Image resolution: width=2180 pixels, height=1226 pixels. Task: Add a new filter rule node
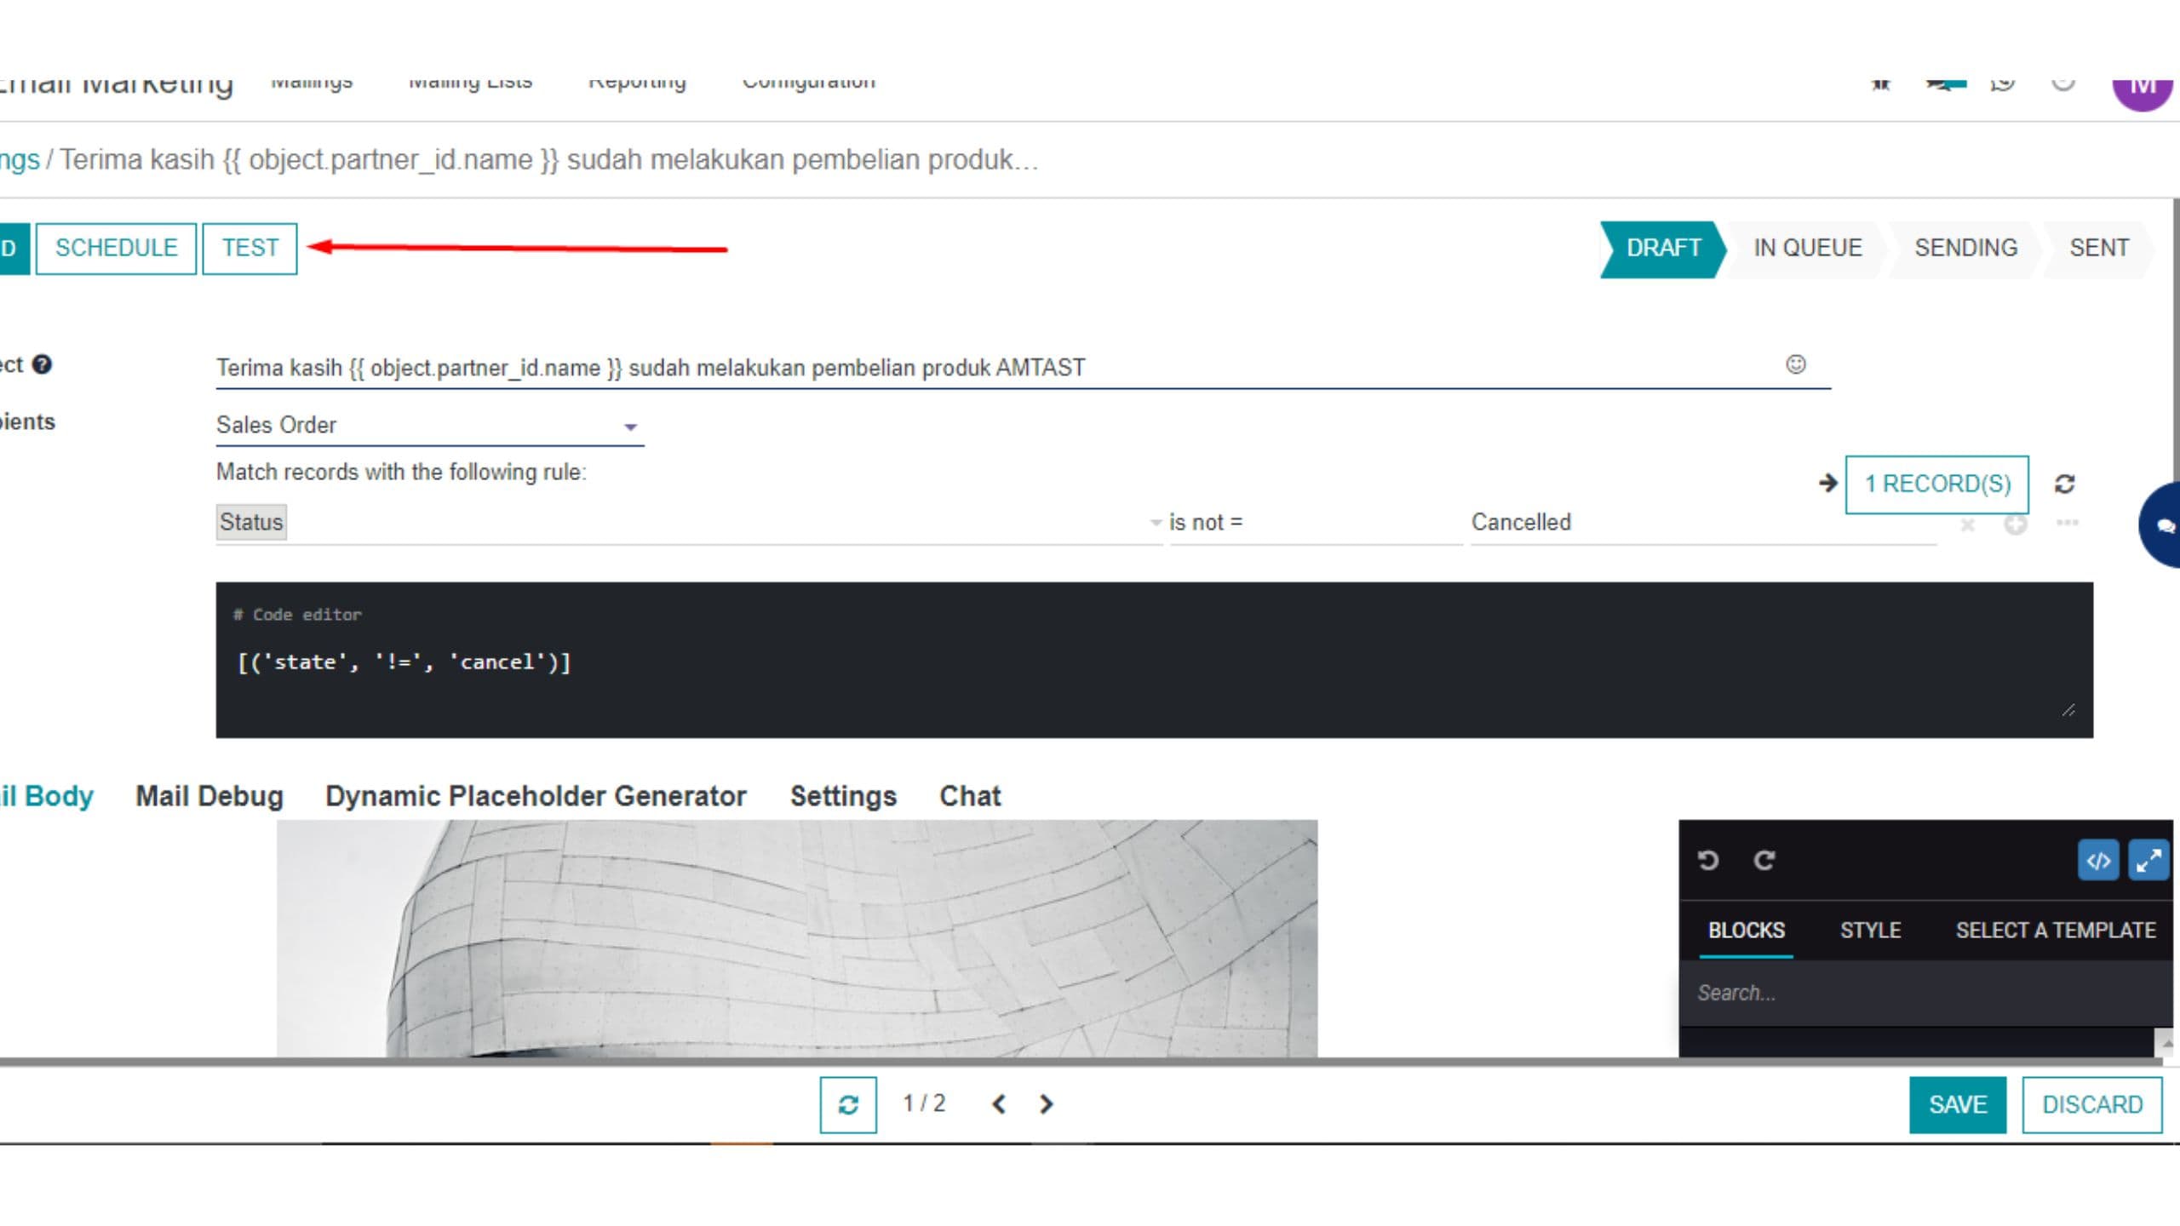pos(2015,524)
